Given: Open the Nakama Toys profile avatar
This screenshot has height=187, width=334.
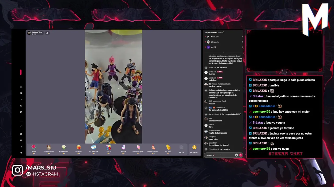Looking at the screenshot, I should [29, 33].
